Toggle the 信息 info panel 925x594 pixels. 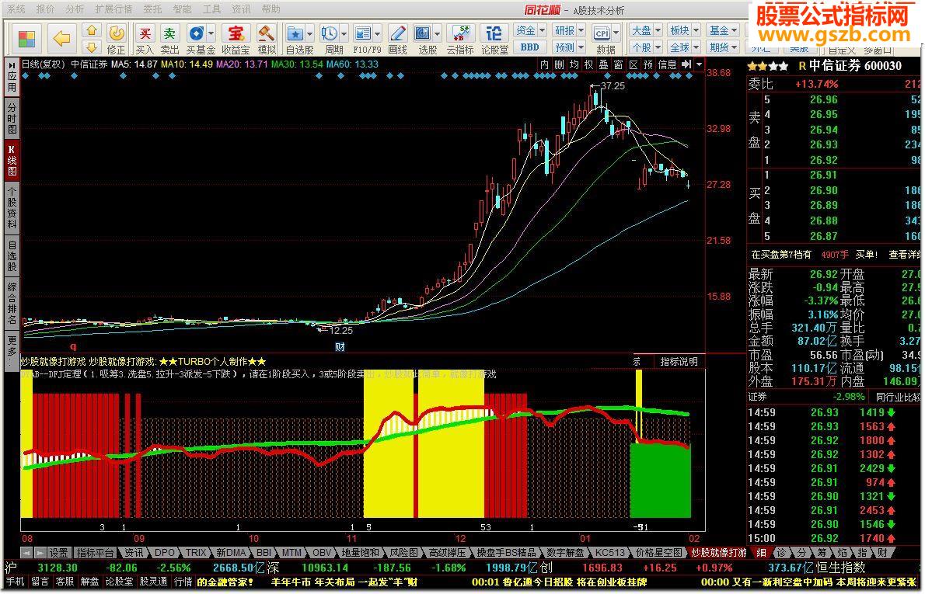[667, 64]
